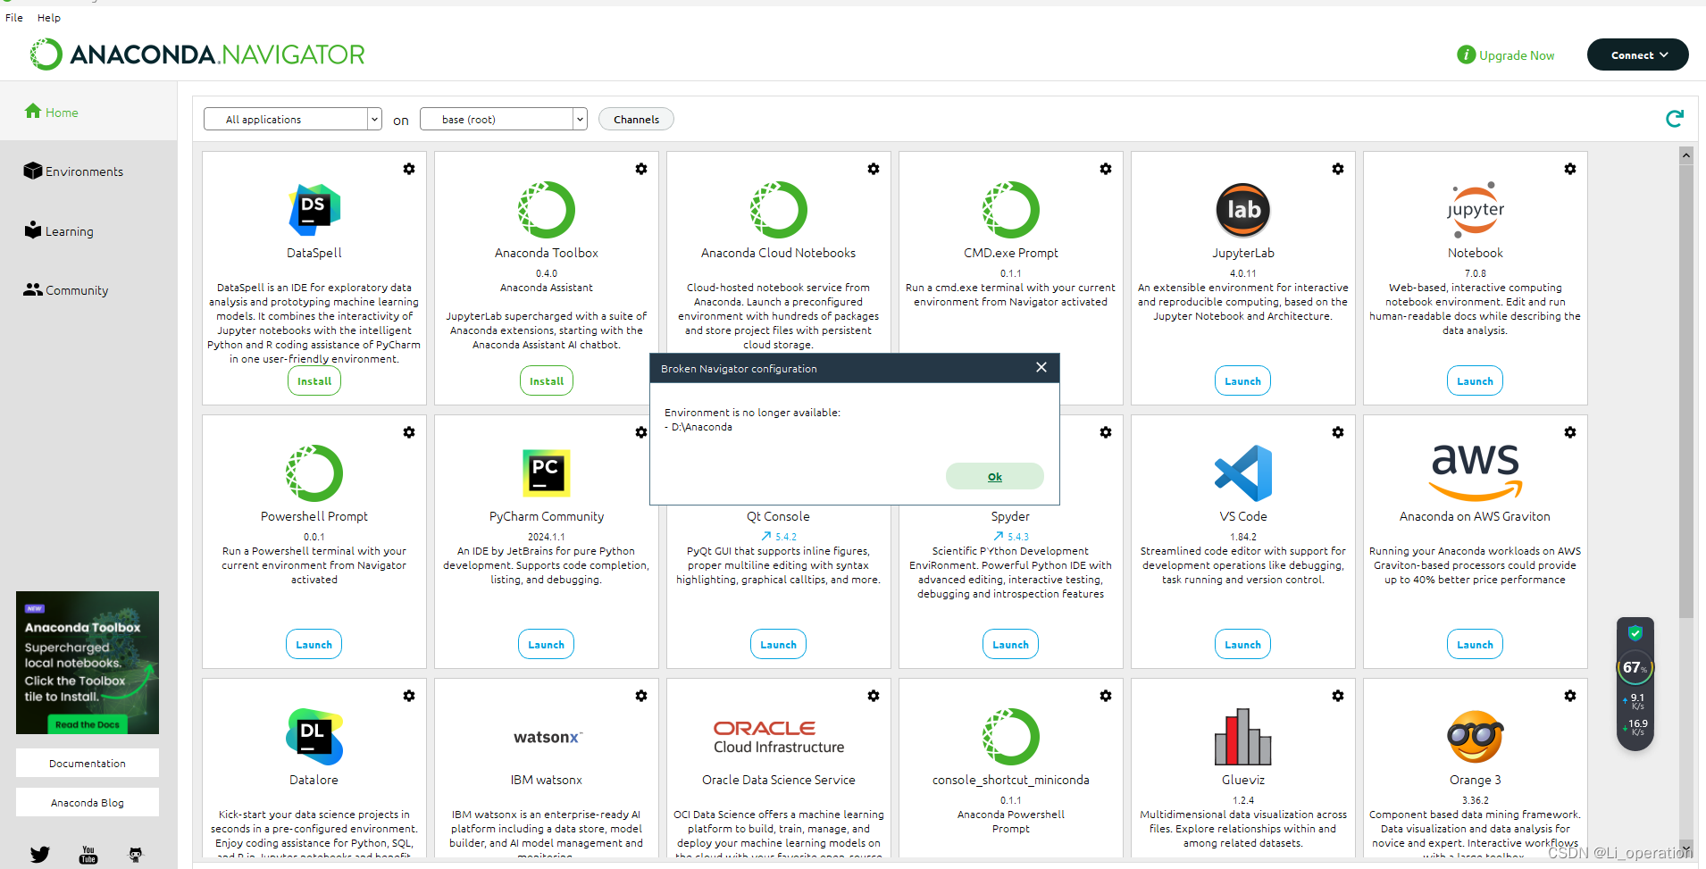Open Oracle Data Science Service settings gear
Image resolution: width=1706 pixels, height=869 pixels.
point(874,696)
